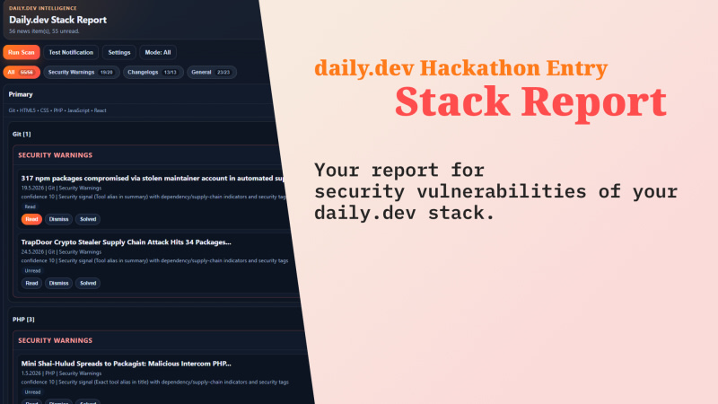718x404 pixels.
Task: Click the Primary section heading
Action: [21, 94]
